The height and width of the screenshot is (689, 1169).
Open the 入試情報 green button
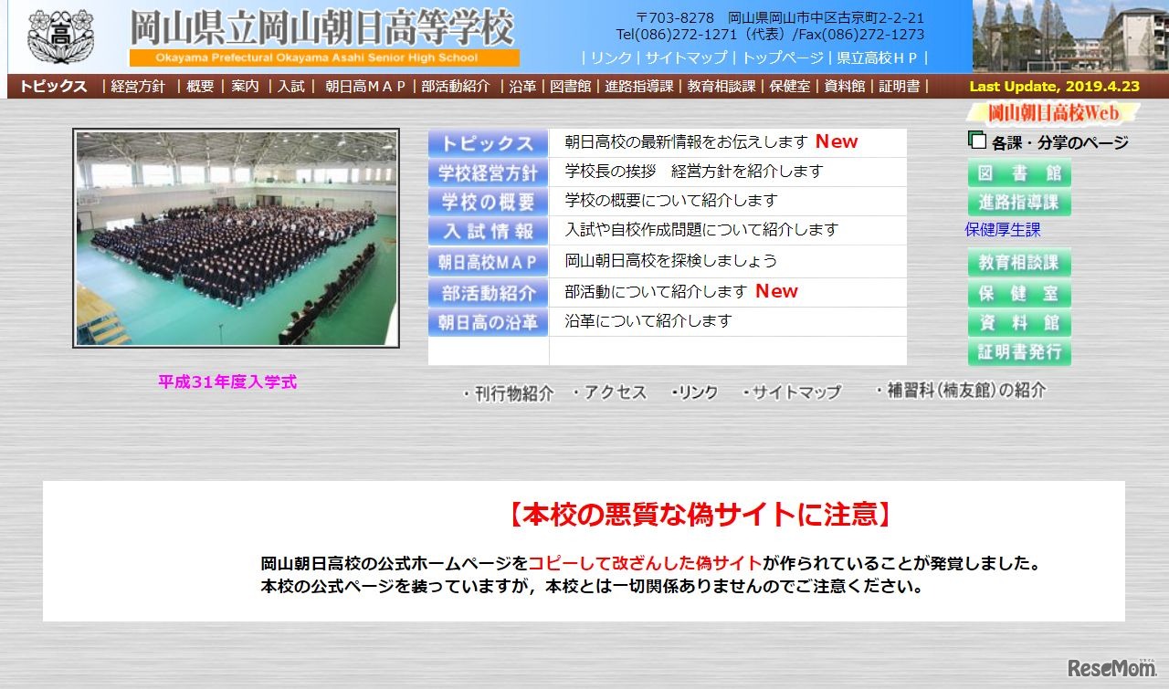[488, 230]
